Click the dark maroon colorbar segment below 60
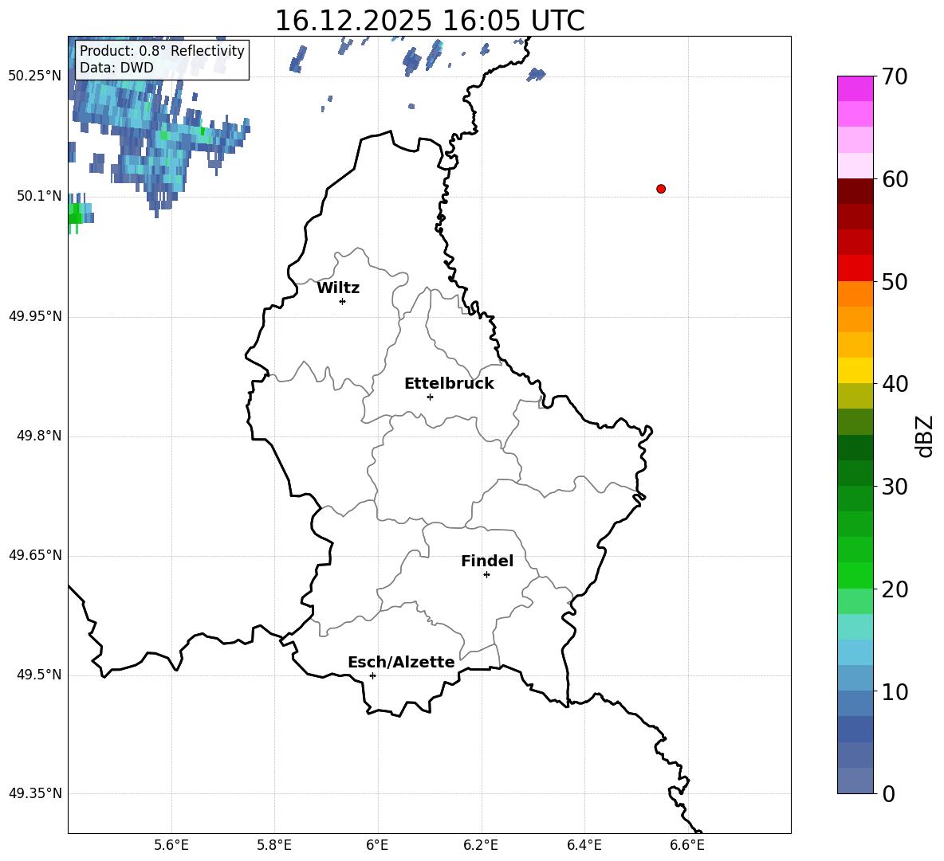The height and width of the screenshot is (861, 944). pyautogui.click(x=855, y=191)
